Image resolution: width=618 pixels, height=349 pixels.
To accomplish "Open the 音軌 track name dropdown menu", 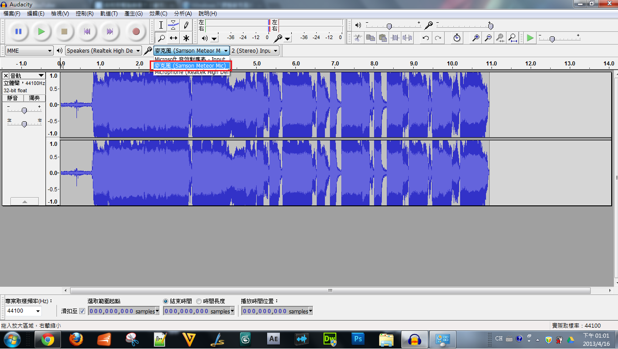I will [x=27, y=75].
